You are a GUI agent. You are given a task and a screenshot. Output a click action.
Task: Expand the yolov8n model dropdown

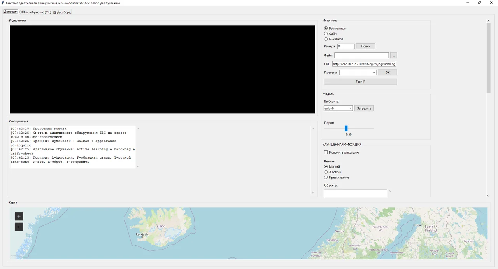tap(338, 108)
